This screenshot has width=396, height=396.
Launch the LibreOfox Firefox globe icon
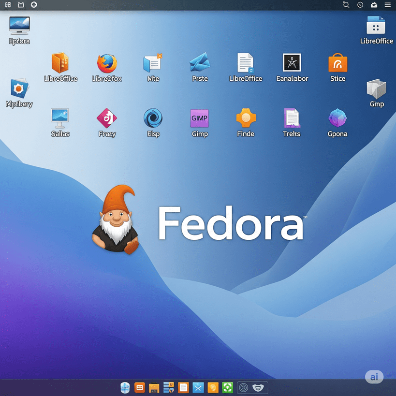[x=107, y=63]
